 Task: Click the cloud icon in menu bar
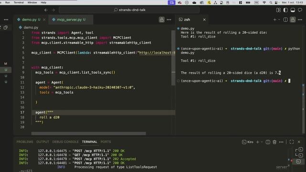(x=194, y=2)
